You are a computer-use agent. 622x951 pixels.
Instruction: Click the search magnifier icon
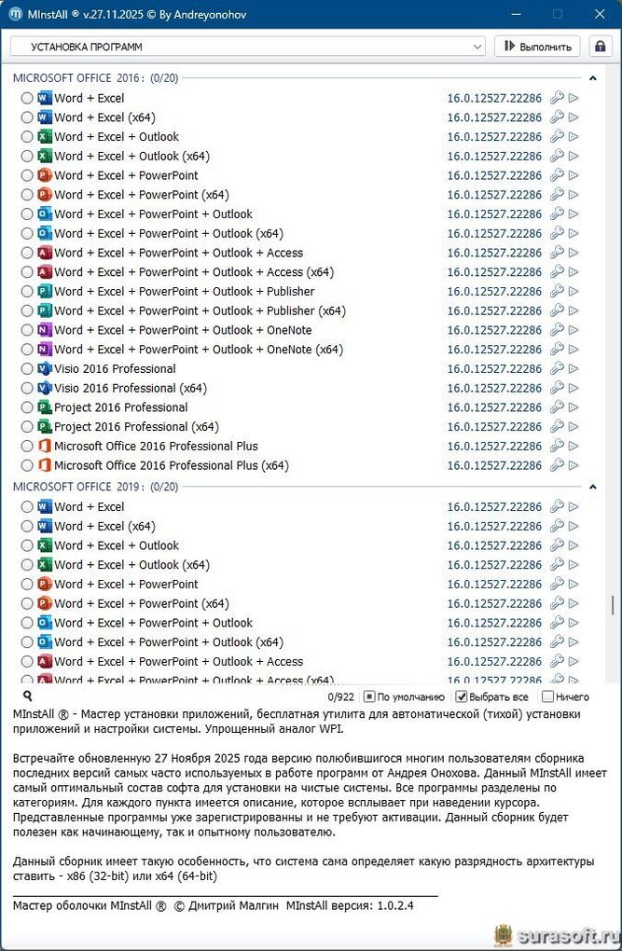coord(27,696)
